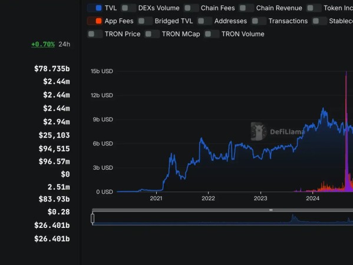
Task: Click the time range minimap below chart
Action: tap(223, 218)
